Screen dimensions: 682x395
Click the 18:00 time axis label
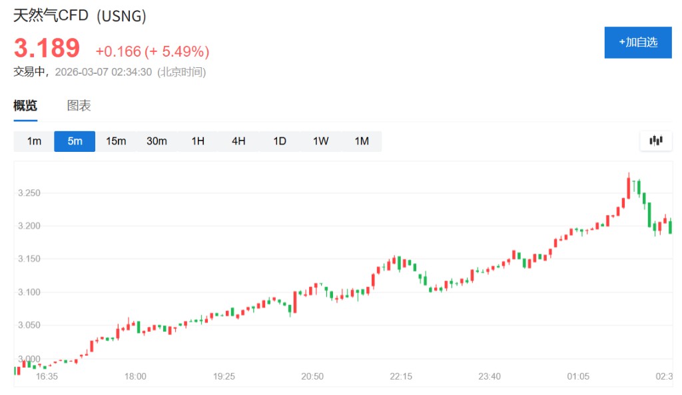click(x=135, y=376)
